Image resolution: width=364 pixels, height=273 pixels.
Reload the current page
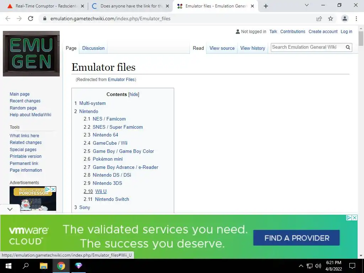31,18
